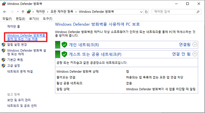This screenshot has height=113, width=205.
Task: Click shield icon beside 고급 설정
Action: (x=4, y=66)
